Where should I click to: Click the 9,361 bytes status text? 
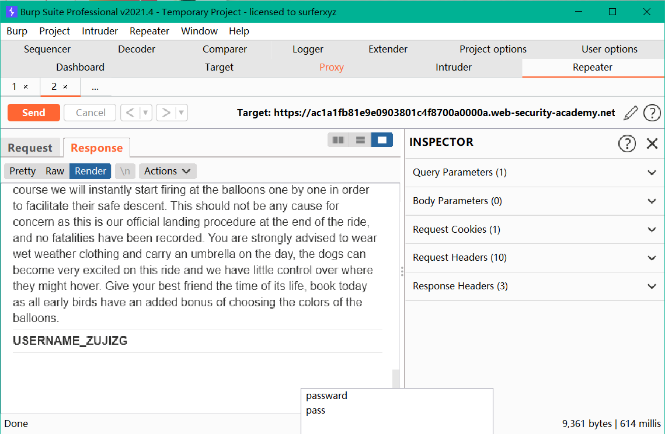coord(587,424)
